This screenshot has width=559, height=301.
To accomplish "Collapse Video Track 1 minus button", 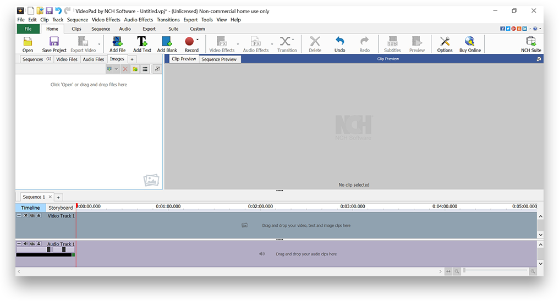I will point(19,216).
